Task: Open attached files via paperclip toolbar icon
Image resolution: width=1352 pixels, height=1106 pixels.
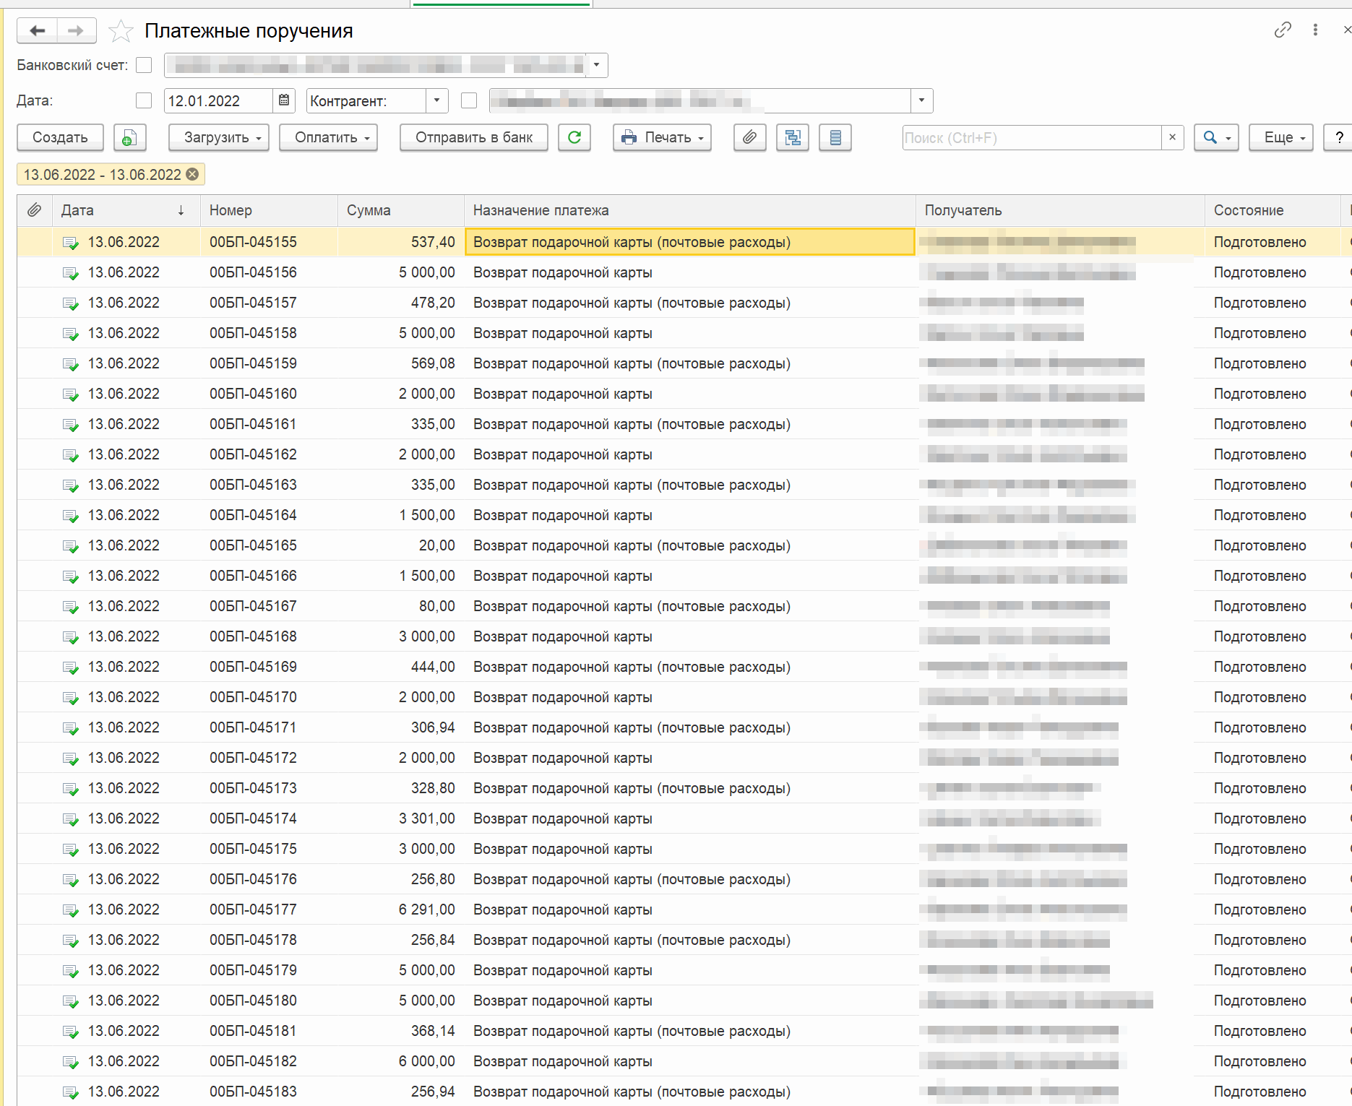Action: [x=749, y=137]
